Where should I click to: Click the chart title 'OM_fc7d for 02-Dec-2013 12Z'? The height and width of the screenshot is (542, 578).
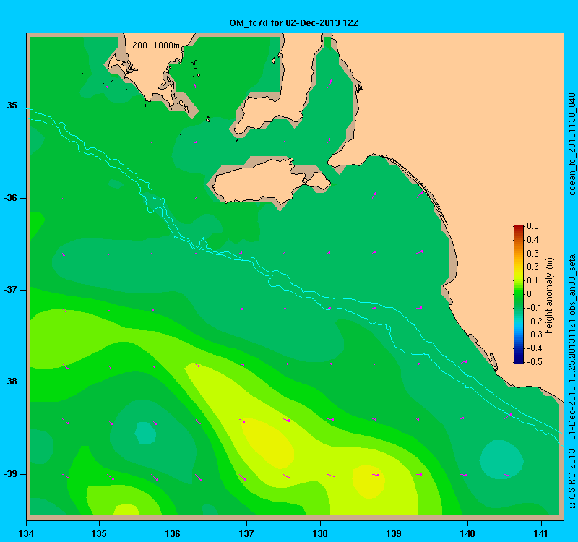(x=294, y=23)
